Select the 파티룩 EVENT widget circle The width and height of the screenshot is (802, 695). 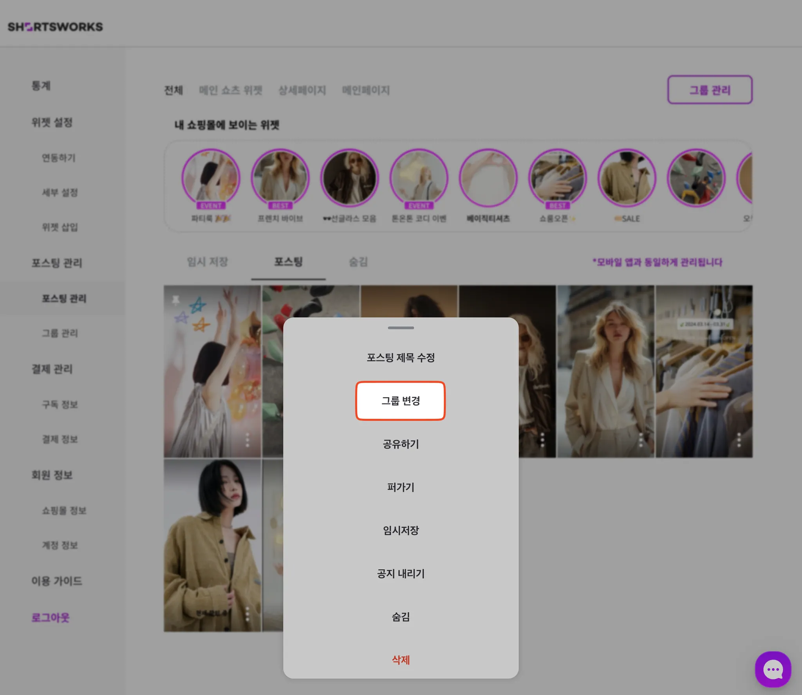click(x=211, y=178)
